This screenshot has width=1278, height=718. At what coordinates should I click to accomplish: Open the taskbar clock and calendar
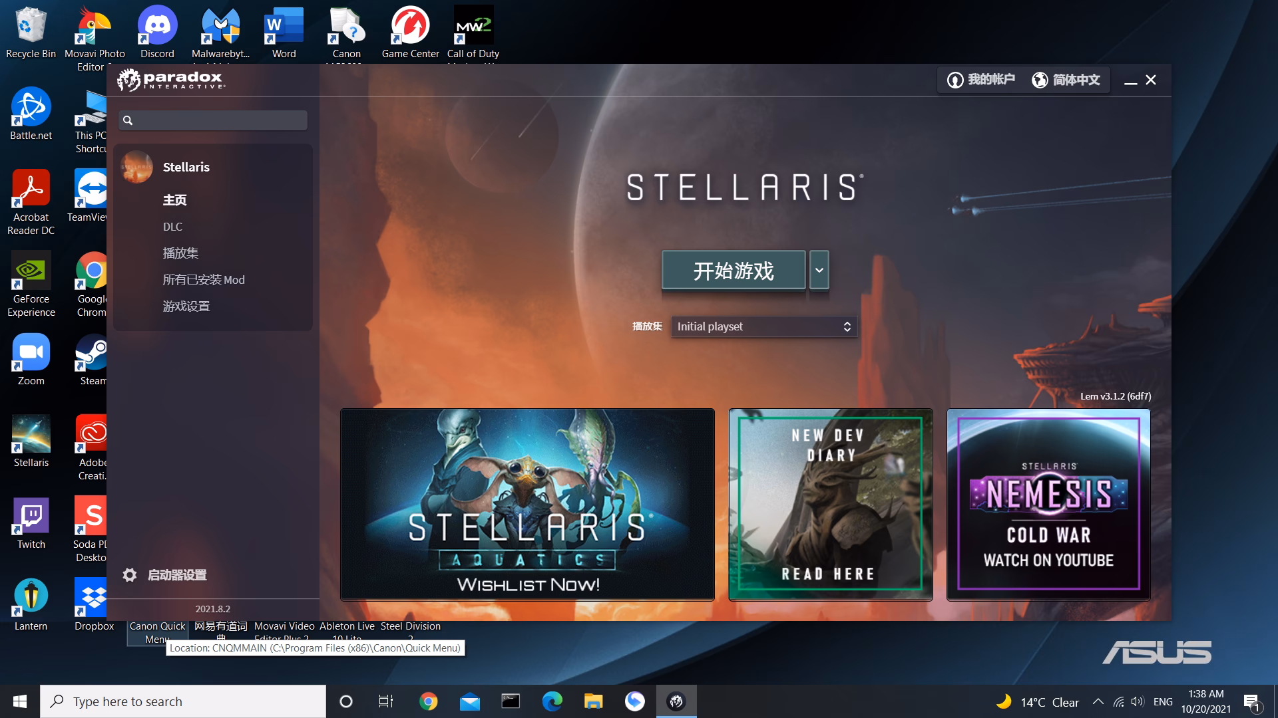[1206, 701]
